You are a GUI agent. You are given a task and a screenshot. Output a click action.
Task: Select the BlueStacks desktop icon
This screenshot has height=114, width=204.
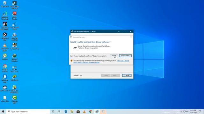[14, 78]
